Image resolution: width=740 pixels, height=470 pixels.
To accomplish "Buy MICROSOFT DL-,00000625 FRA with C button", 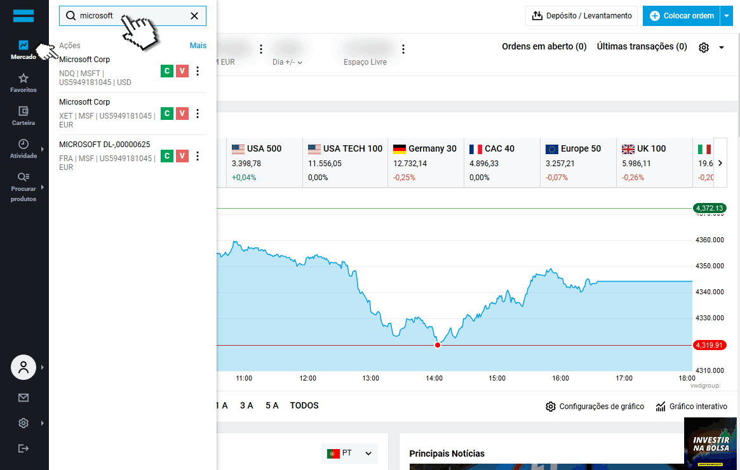I will [x=167, y=156].
